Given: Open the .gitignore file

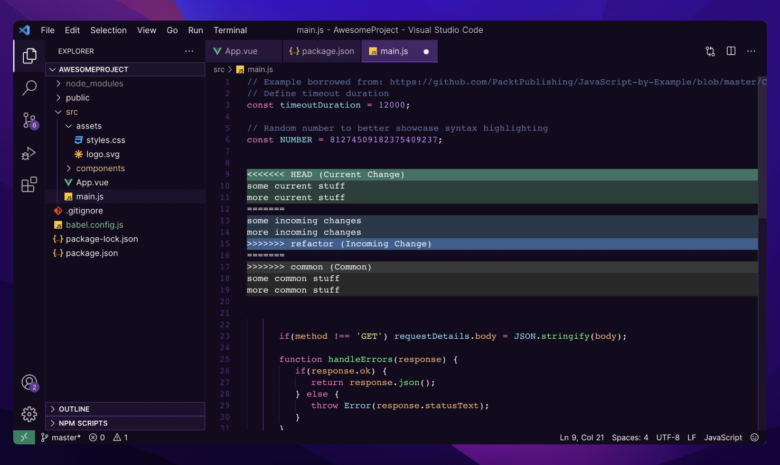Looking at the screenshot, I should tap(125, 211).
